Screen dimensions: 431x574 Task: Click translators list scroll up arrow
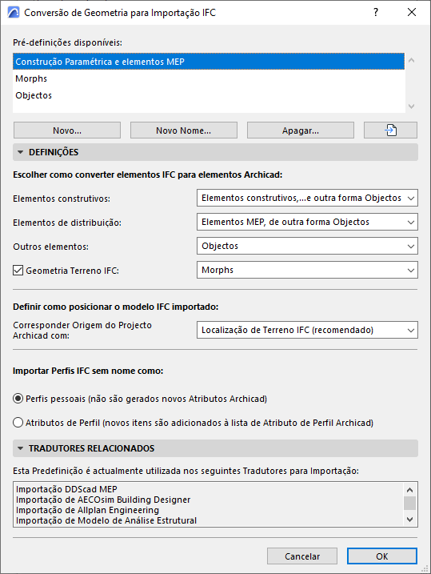[409, 490]
